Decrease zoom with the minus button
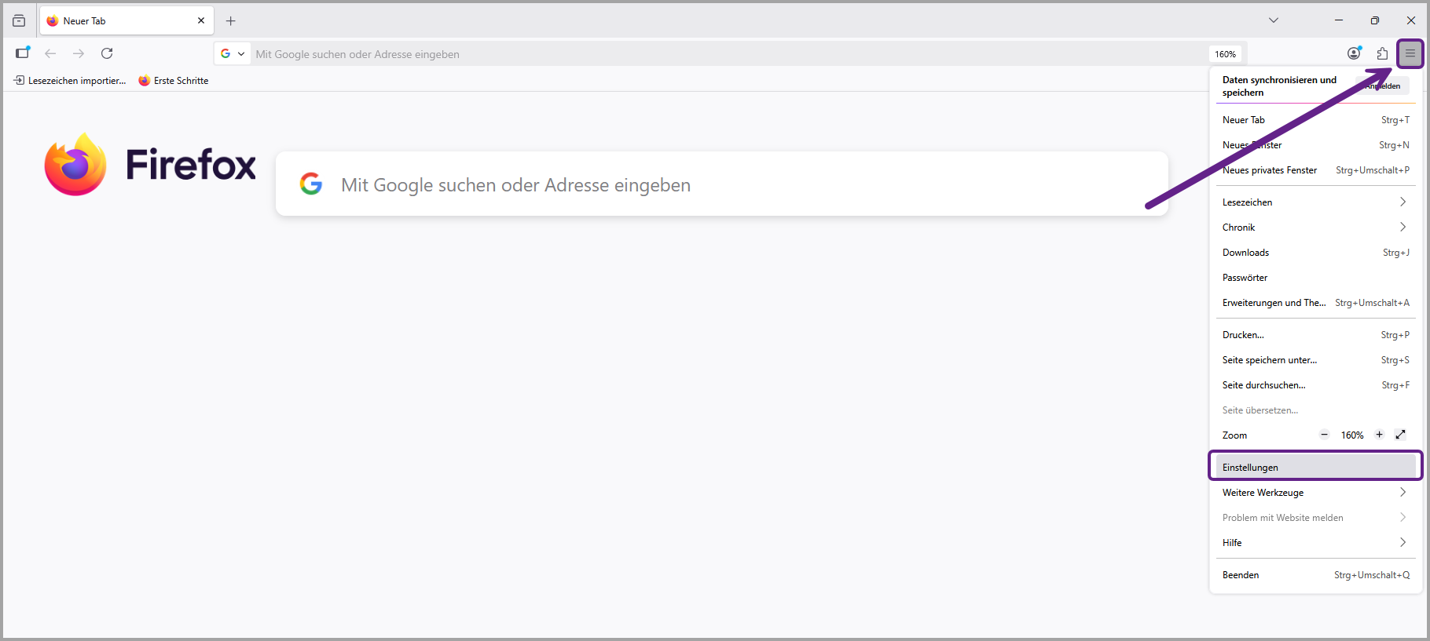The width and height of the screenshot is (1430, 641). tap(1324, 435)
